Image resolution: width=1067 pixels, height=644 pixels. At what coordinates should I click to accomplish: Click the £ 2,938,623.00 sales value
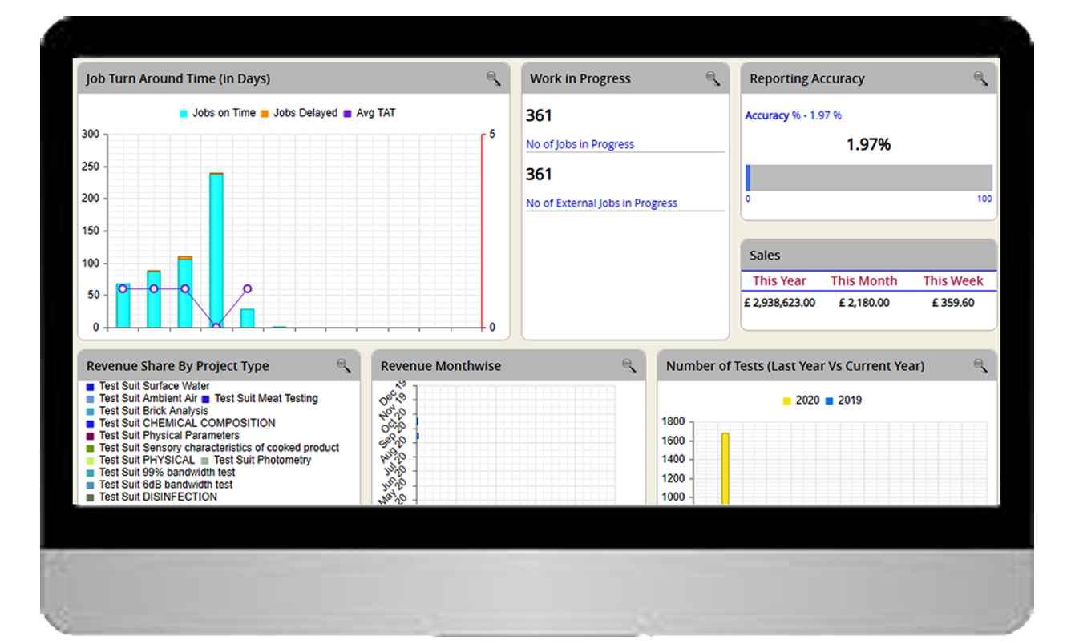click(x=779, y=303)
